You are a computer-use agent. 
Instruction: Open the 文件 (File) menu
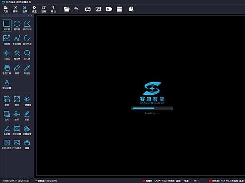pos(6,9)
